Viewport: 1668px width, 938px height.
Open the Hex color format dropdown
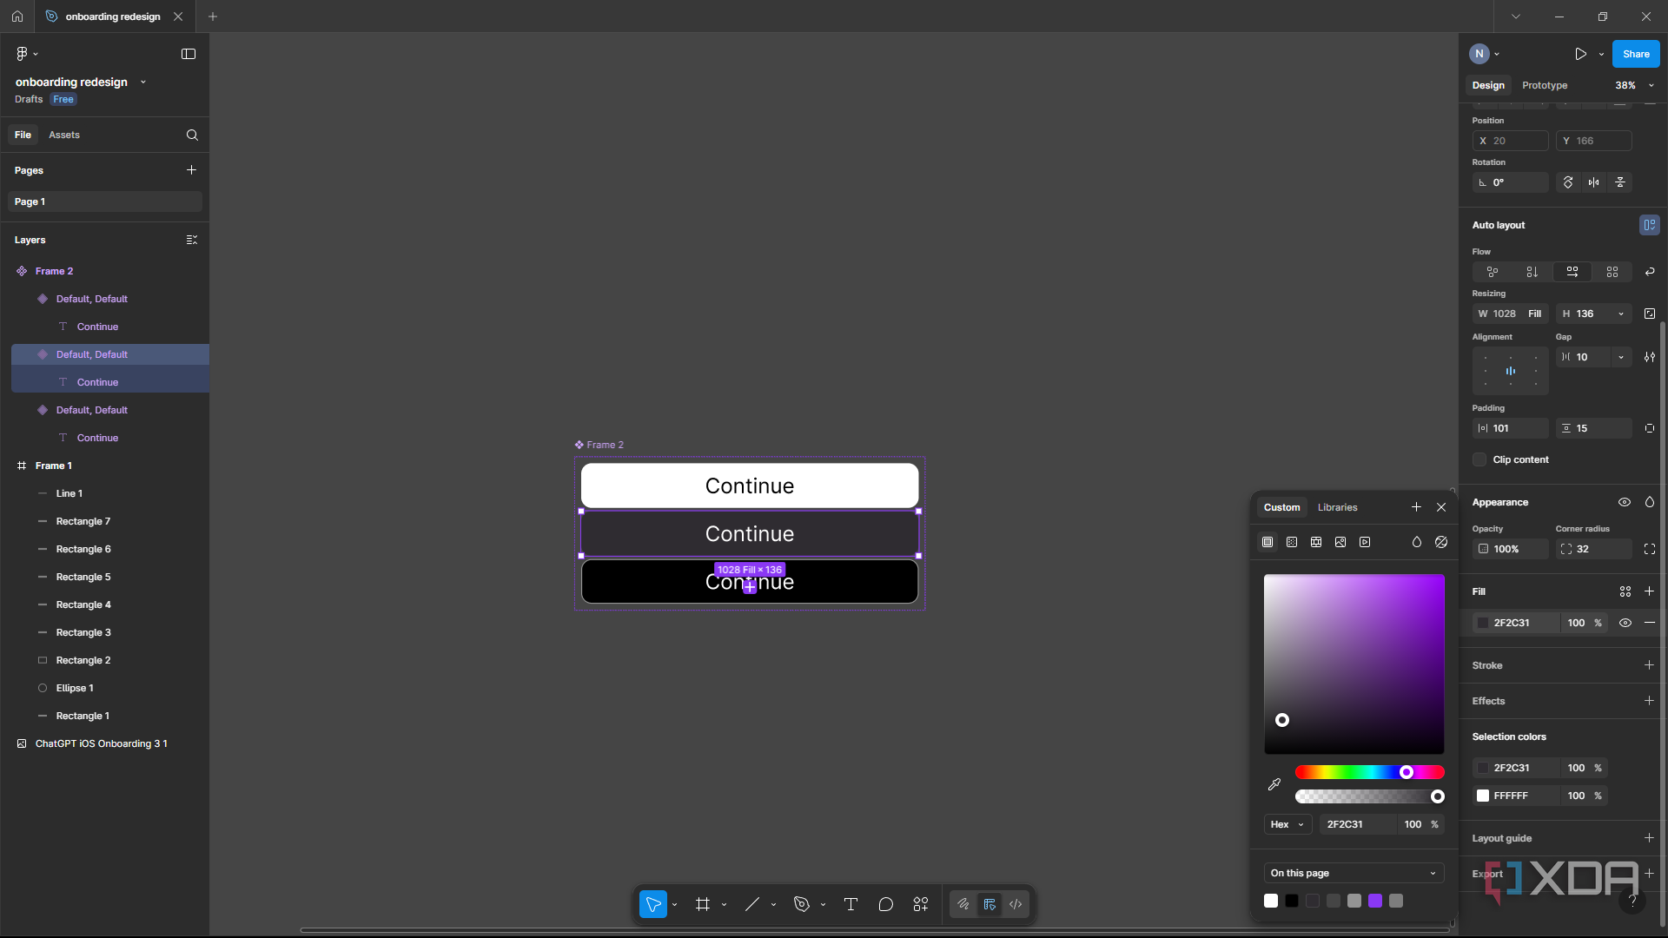(x=1287, y=824)
